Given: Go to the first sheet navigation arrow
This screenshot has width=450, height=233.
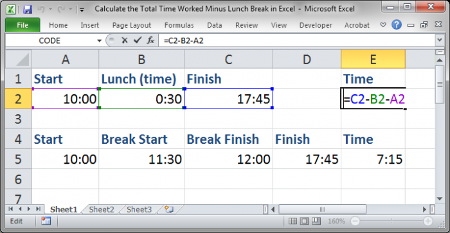Looking at the screenshot, I should tap(11, 209).
